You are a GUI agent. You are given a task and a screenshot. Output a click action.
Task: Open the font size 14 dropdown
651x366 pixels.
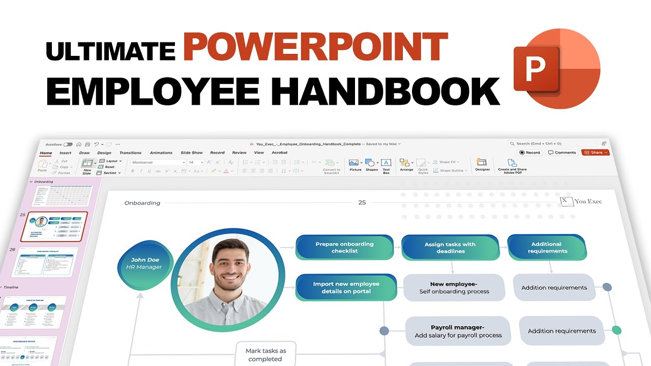[x=196, y=162]
